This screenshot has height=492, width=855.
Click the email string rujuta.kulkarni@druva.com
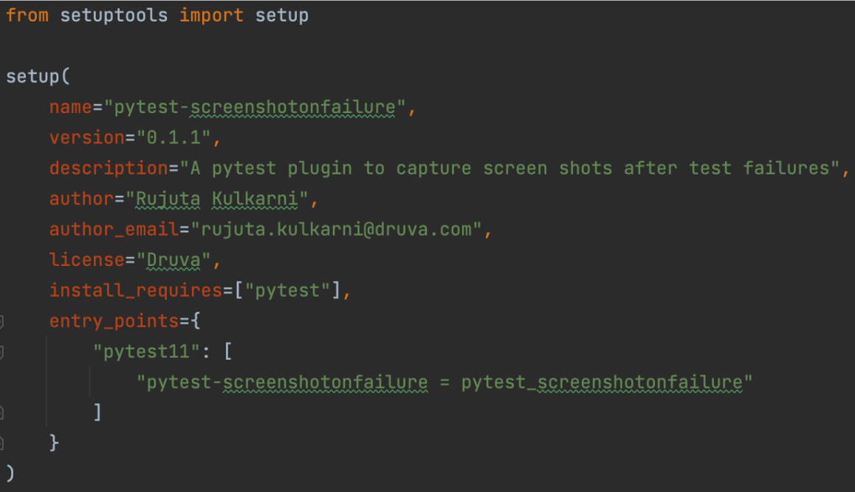[336, 230]
